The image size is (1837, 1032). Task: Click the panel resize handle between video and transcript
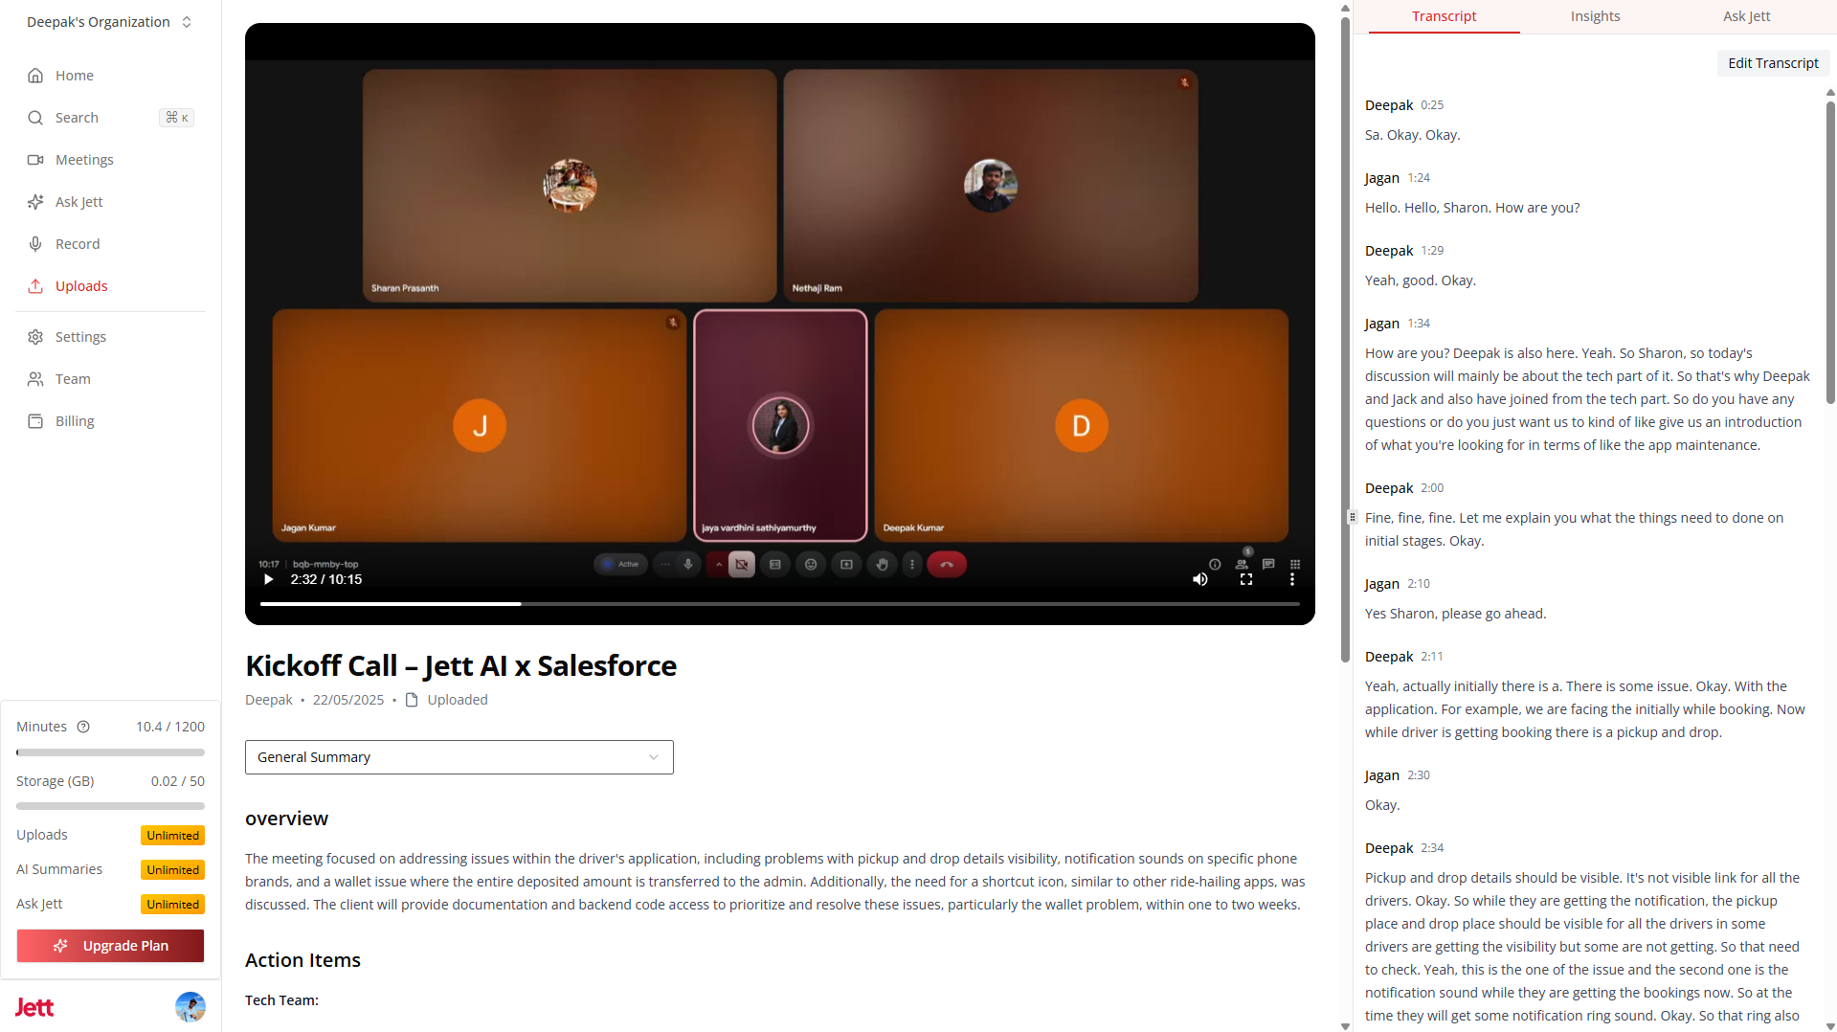coord(1352,517)
